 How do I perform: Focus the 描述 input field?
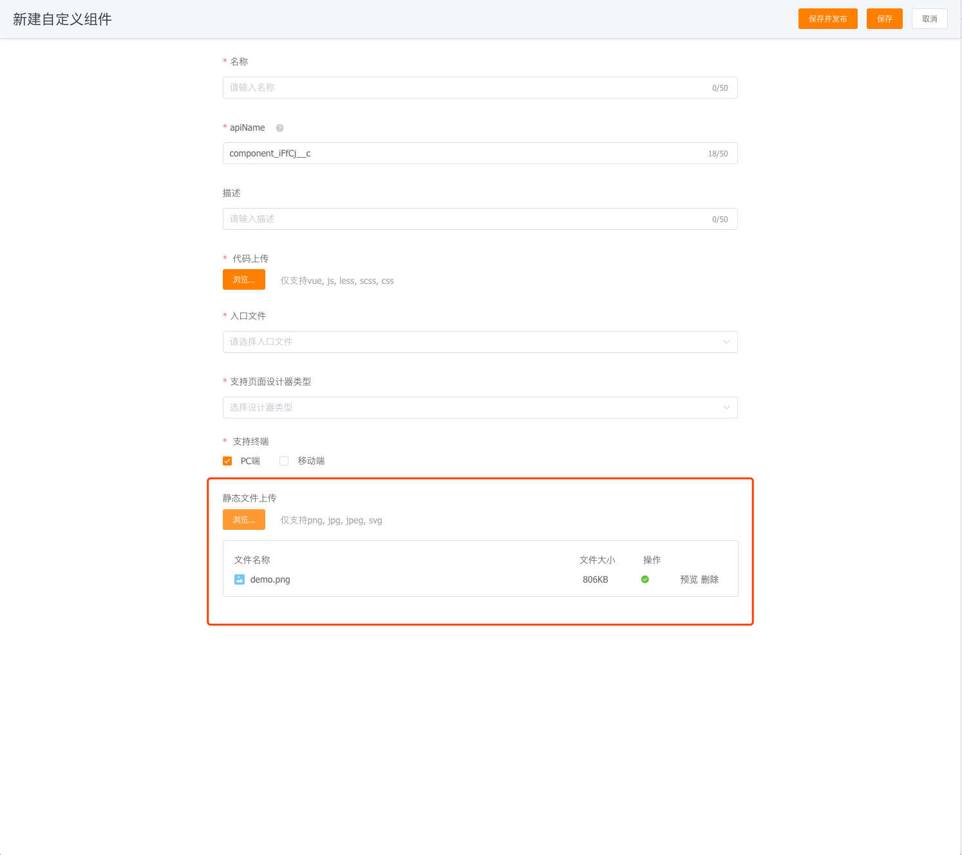tap(480, 219)
